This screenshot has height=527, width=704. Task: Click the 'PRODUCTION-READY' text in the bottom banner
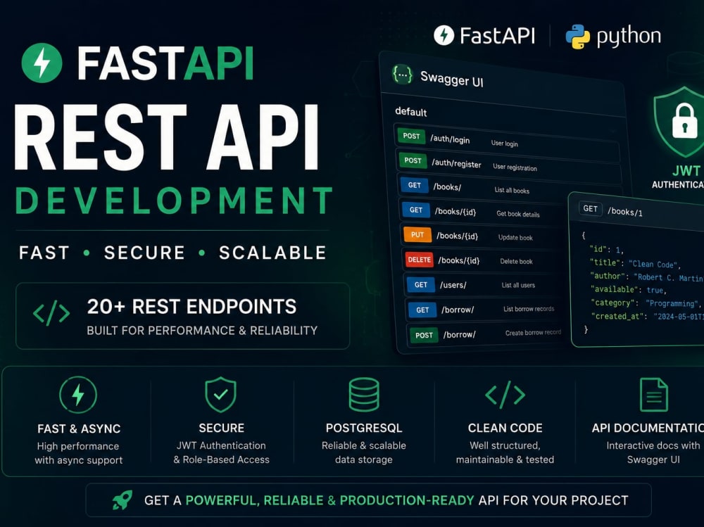407,500
